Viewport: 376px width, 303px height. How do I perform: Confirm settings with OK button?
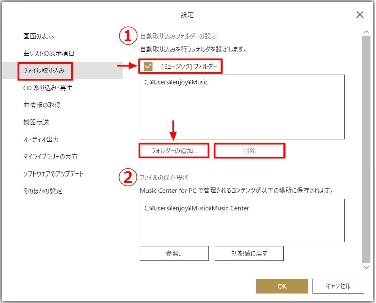point(282,286)
